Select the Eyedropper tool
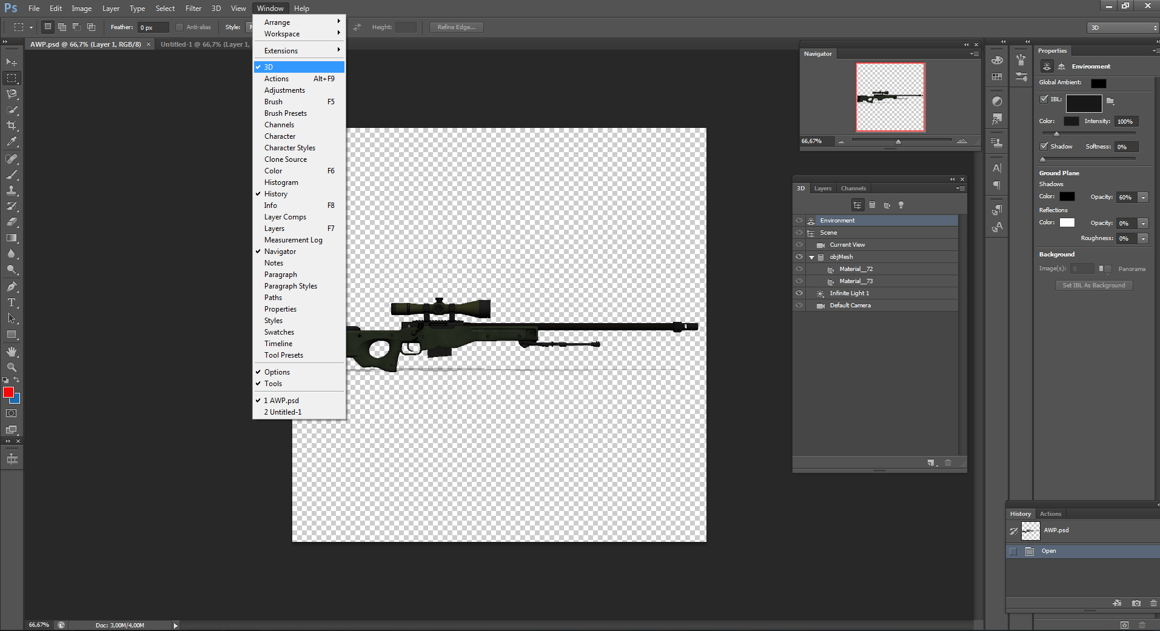The width and height of the screenshot is (1160, 631). [12, 141]
